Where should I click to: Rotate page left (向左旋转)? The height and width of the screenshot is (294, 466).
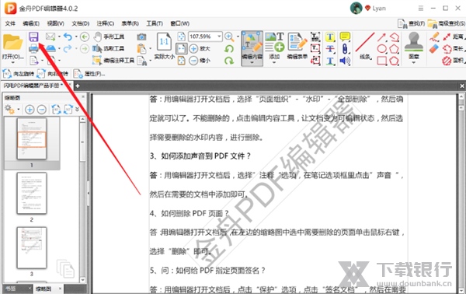(x=19, y=73)
